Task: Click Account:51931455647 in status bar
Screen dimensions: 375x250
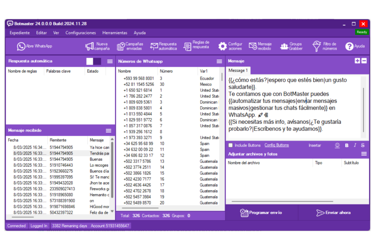Action: coord(110,225)
